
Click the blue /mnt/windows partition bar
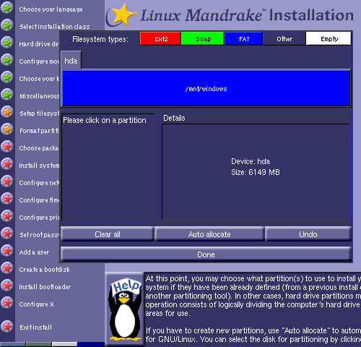206,88
